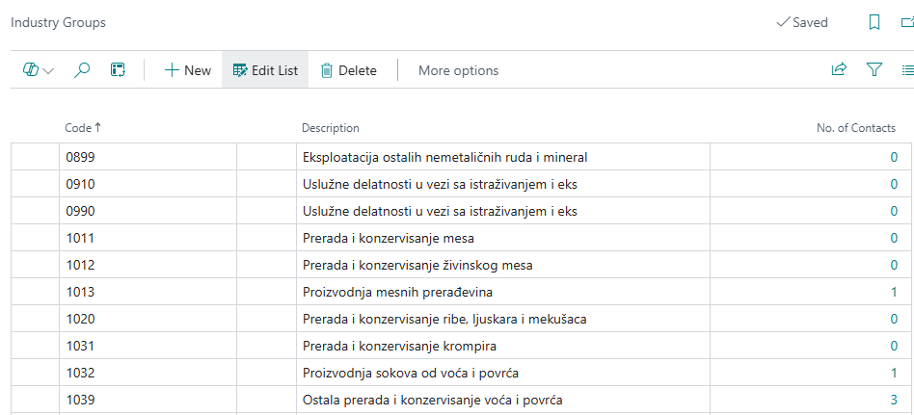This screenshot has height=415, width=914.
Task: Click the share icon
Action: point(839,69)
